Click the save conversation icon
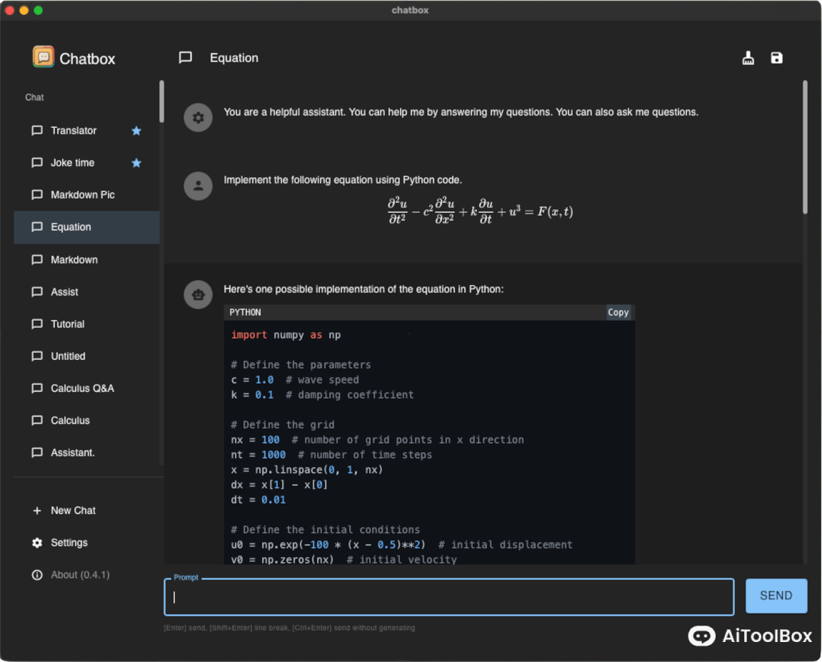The width and height of the screenshot is (822, 662). click(776, 58)
